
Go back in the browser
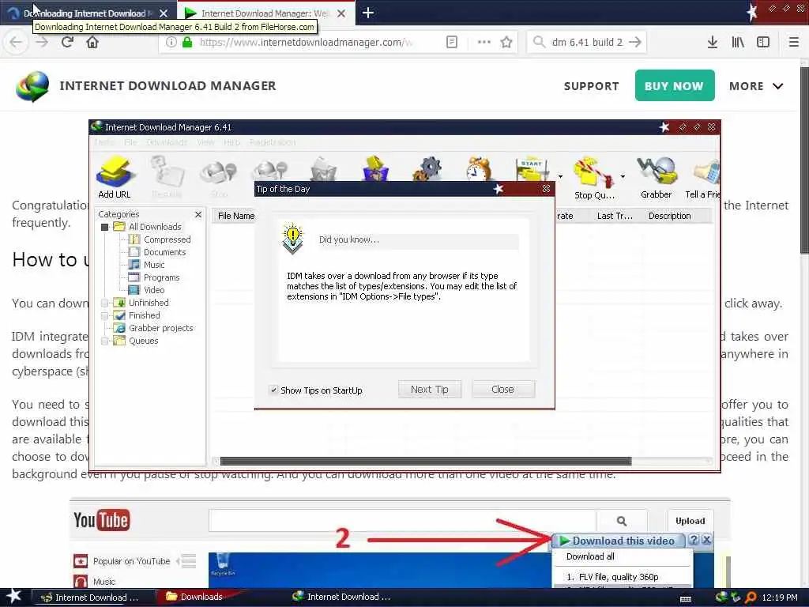pyautogui.click(x=16, y=42)
